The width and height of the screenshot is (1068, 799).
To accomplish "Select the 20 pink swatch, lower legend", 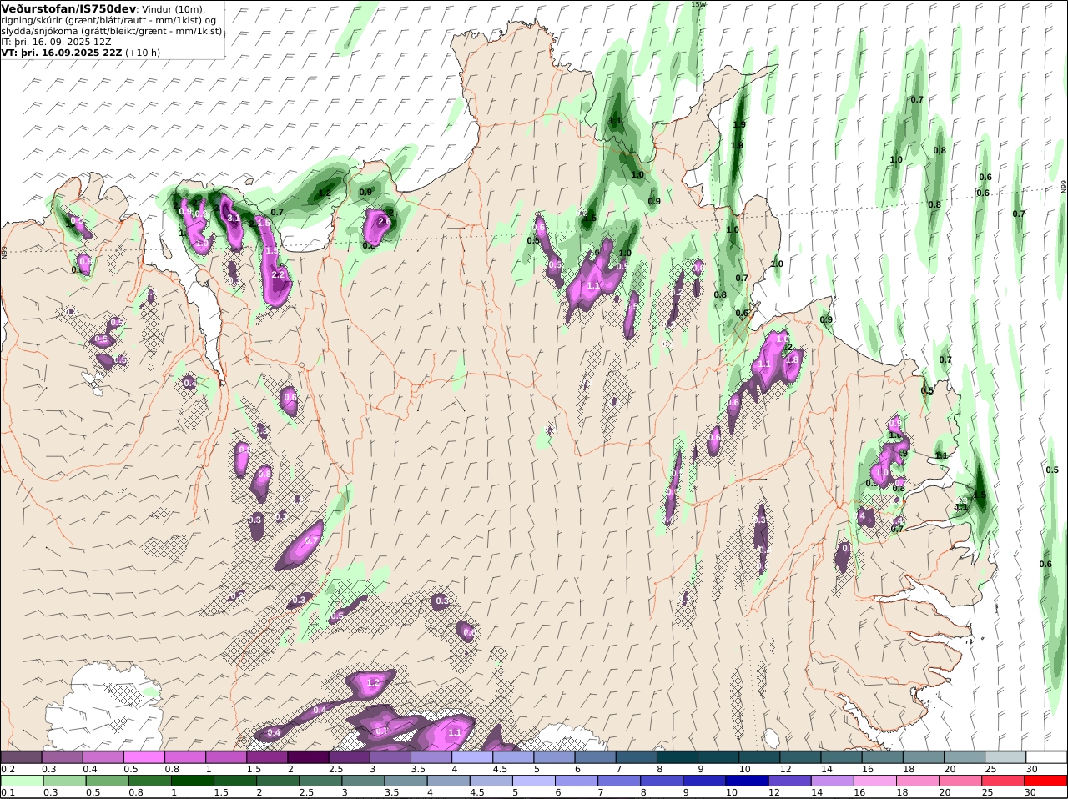I will [959, 781].
